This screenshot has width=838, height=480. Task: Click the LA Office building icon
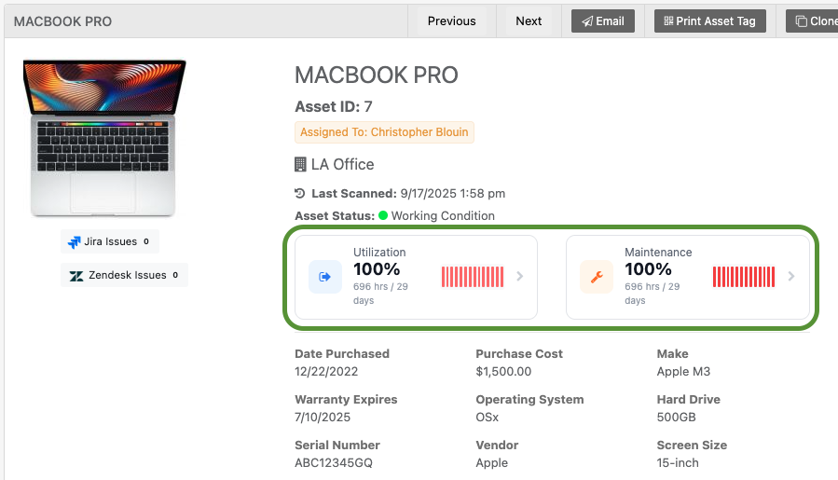point(300,165)
